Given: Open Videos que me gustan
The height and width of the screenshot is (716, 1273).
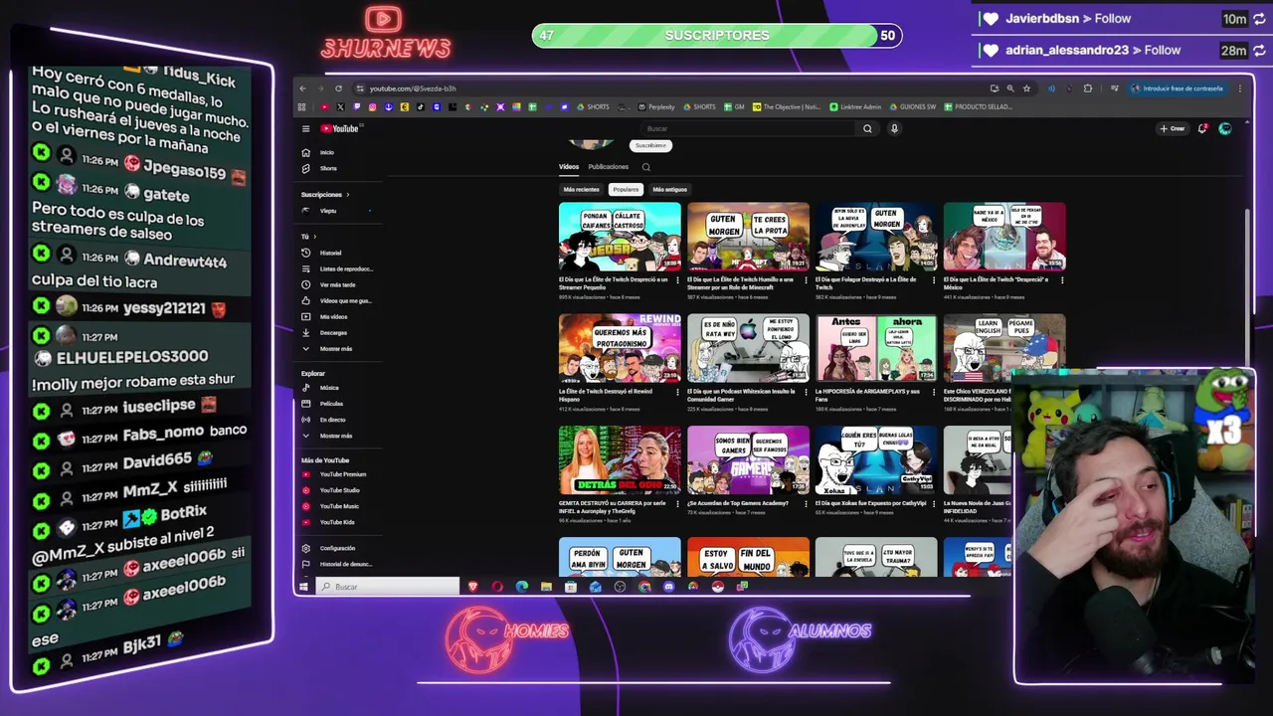Looking at the screenshot, I should click(337, 300).
